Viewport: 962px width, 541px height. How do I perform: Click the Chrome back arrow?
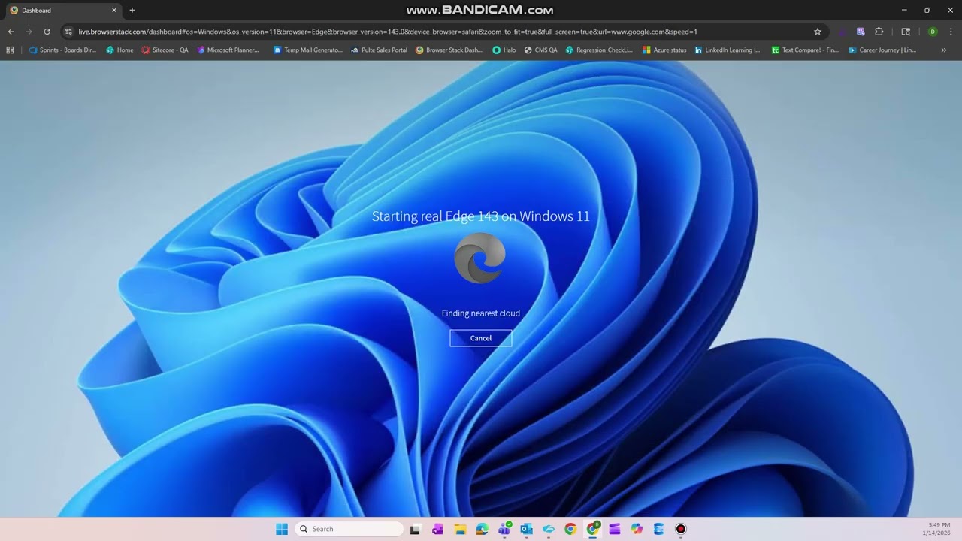click(11, 32)
